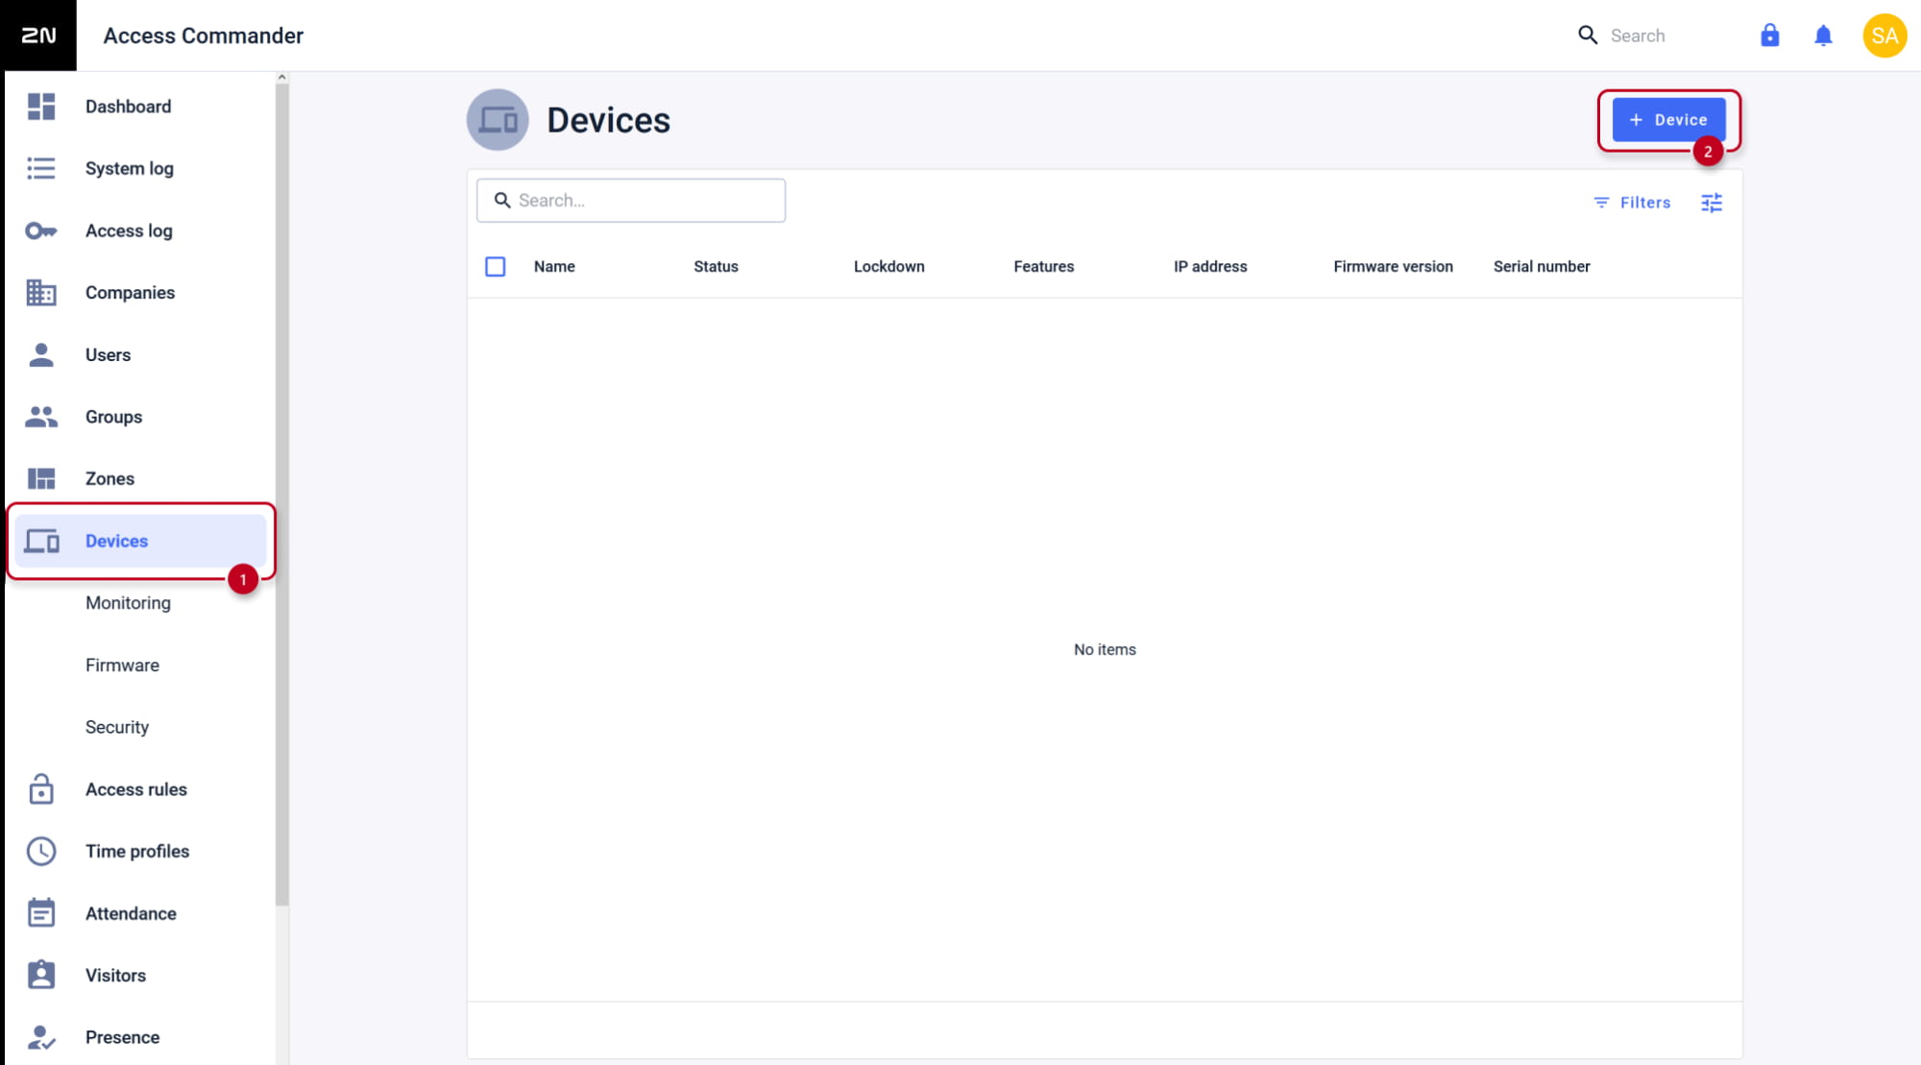The image size is (1921, 1065).
Task: Click the sidebar scroll-up arrow
Action: (x=281, y=77)
